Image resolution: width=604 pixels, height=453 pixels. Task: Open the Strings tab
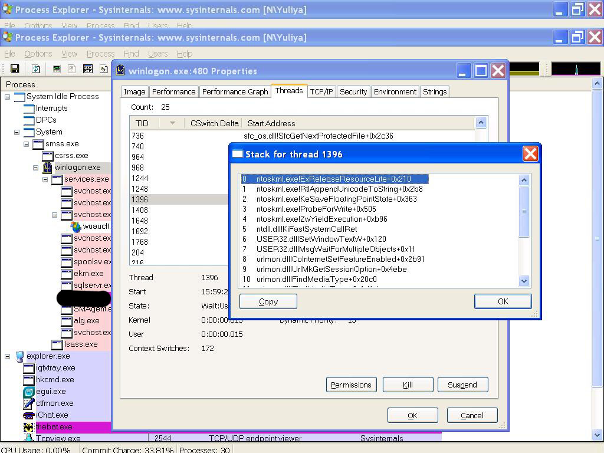(435, 91)
